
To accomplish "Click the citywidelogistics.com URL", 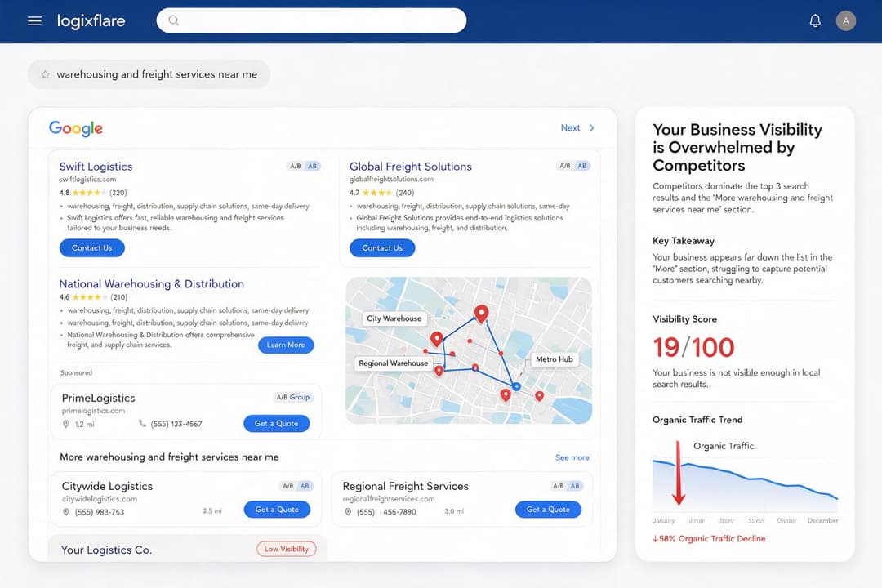I will (100, 499).
